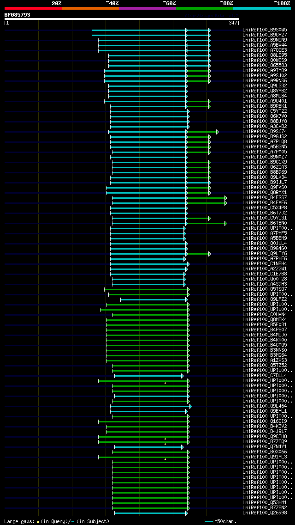
Task: Click the cyan ~100% identity legend segment
Action: [262, 8]
